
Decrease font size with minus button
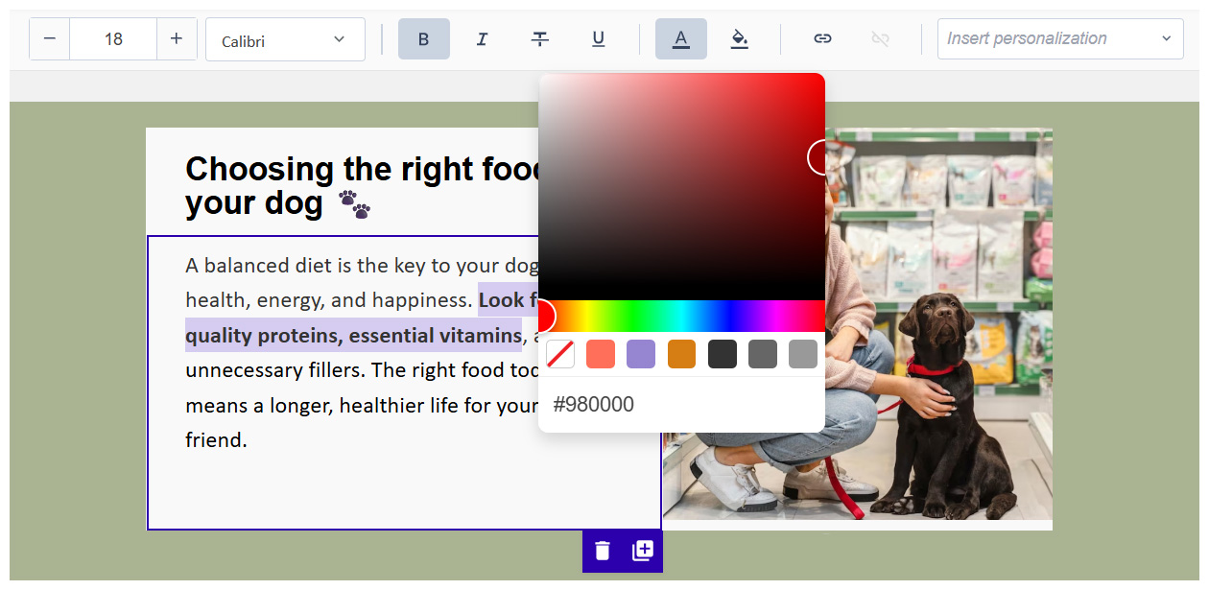coord(50,39)
